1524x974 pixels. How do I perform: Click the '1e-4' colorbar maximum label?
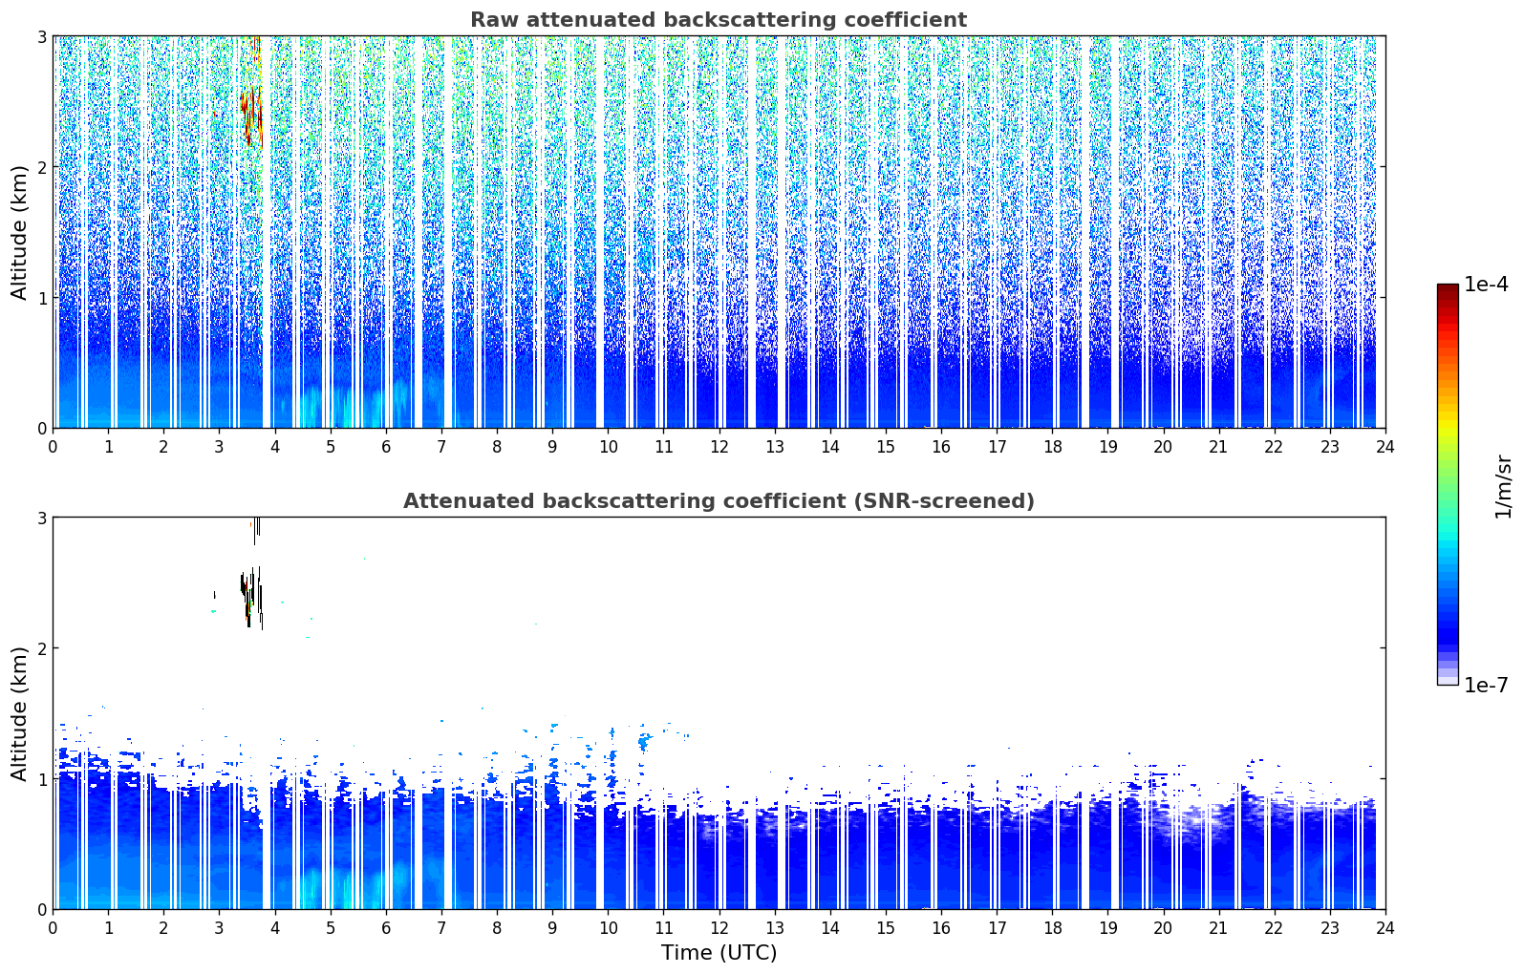coord(1486,285)
